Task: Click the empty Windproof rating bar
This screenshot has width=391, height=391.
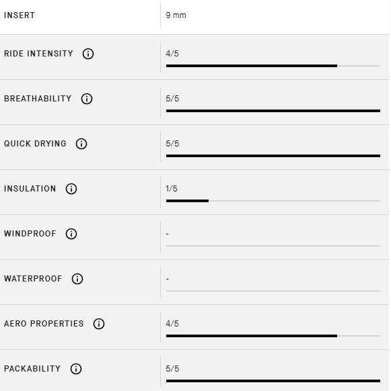Action: click(x=273, y=246)
